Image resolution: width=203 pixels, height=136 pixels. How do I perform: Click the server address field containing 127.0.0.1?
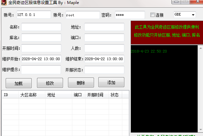click(x=34, y=15)
